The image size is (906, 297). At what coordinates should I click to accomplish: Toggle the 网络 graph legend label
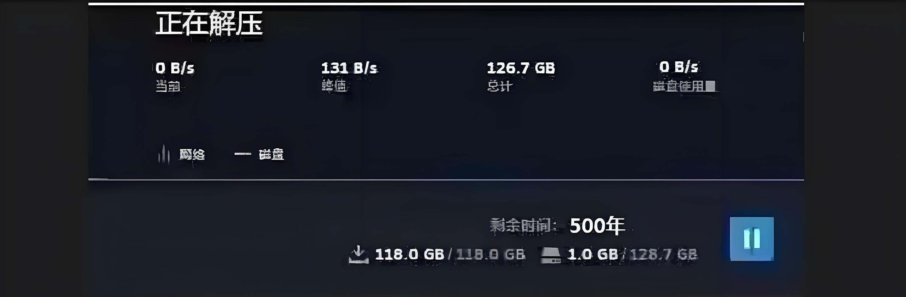192,154
